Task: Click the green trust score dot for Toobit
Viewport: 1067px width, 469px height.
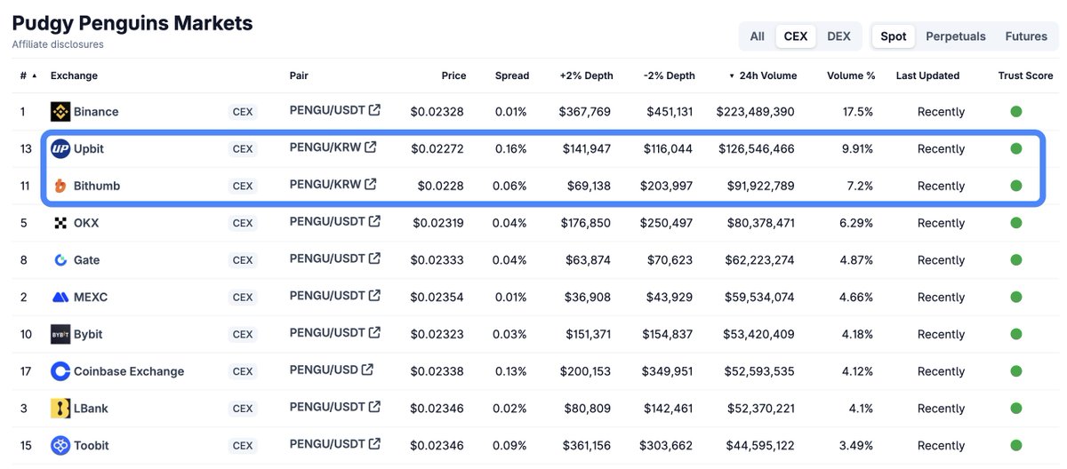Action: pos(1015,445)
